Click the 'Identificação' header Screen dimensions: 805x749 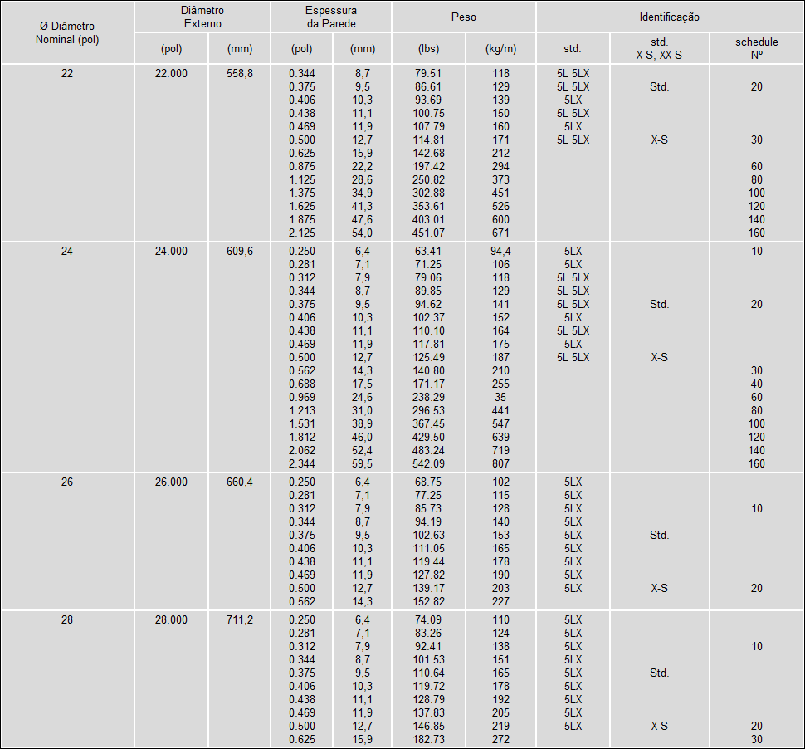pyautogui.click(x=670, y=17)
